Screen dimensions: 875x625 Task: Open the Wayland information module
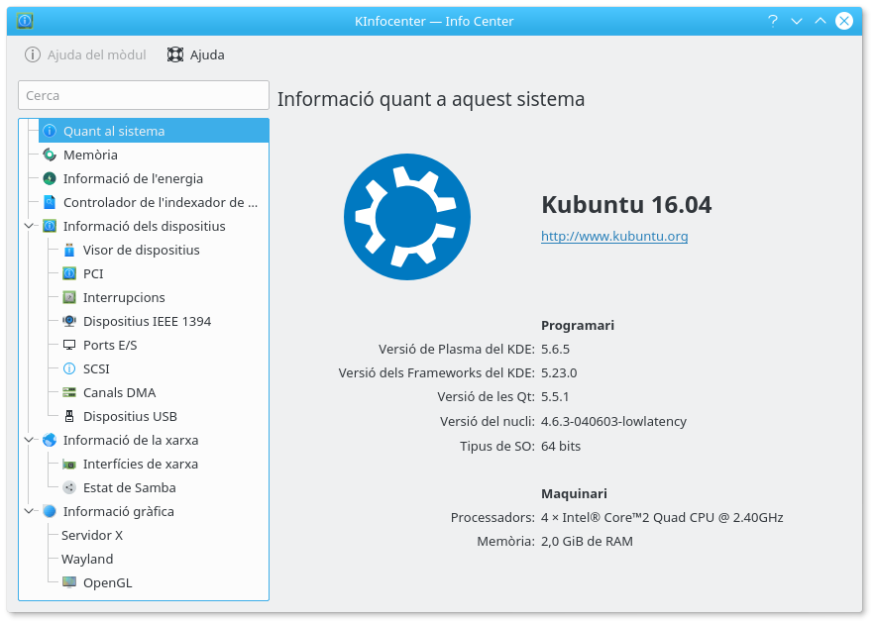pyautogui.click(x=87, y=559)
